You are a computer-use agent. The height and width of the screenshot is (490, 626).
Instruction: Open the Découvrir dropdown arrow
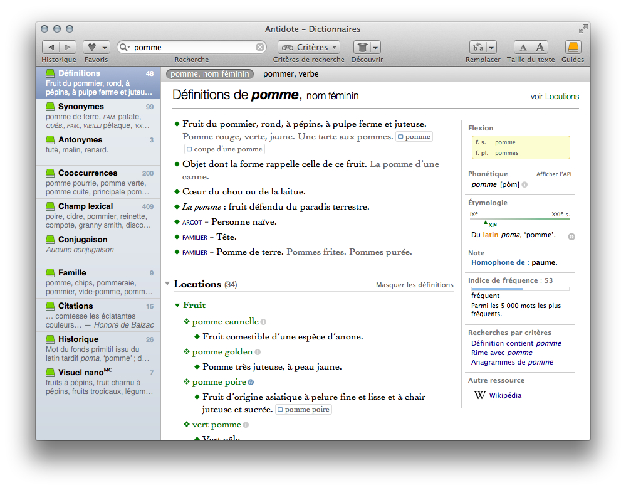click(x=376, y=47)
